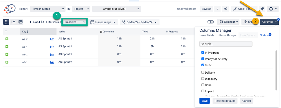
Task: Click Reset to defaults button
Action: [x=225, y=101]
